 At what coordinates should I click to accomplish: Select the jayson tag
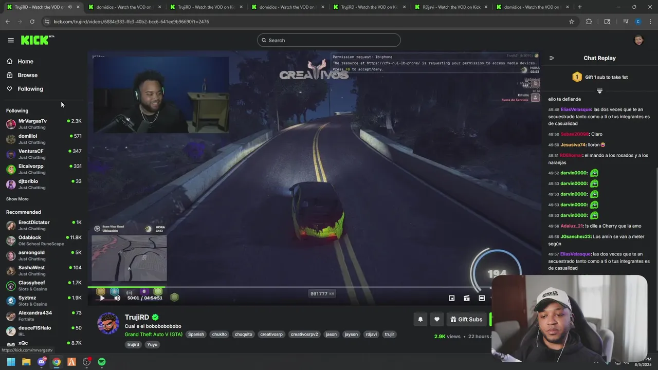pos(351,334)
